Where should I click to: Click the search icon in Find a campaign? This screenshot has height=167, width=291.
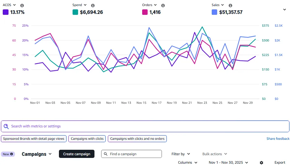point(106,154)
